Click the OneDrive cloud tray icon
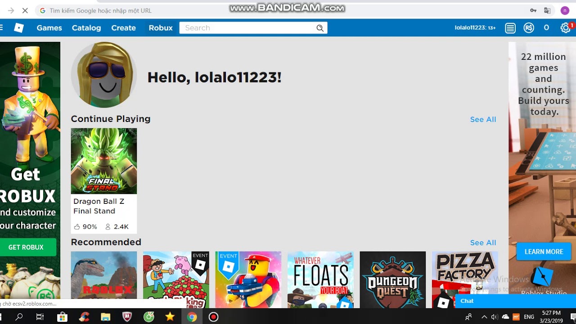The image size is (576, 324). click(505, 317)
